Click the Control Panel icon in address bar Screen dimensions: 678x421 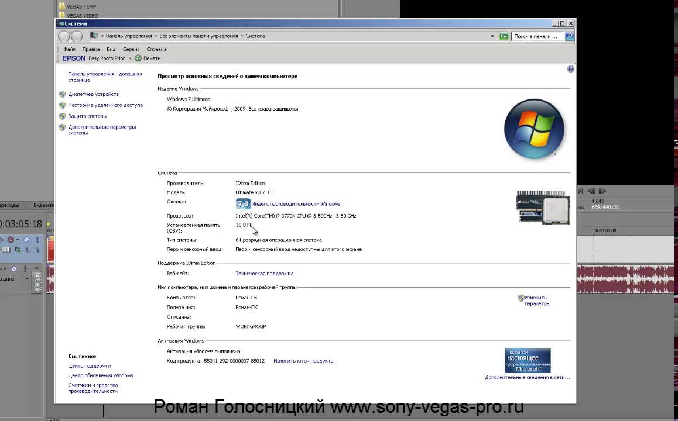[94, 36]
